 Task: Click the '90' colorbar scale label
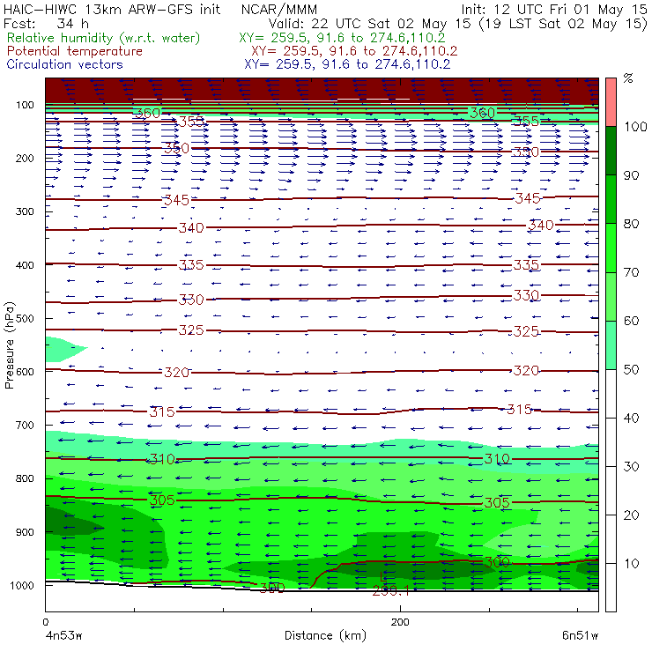pos(631,175)
